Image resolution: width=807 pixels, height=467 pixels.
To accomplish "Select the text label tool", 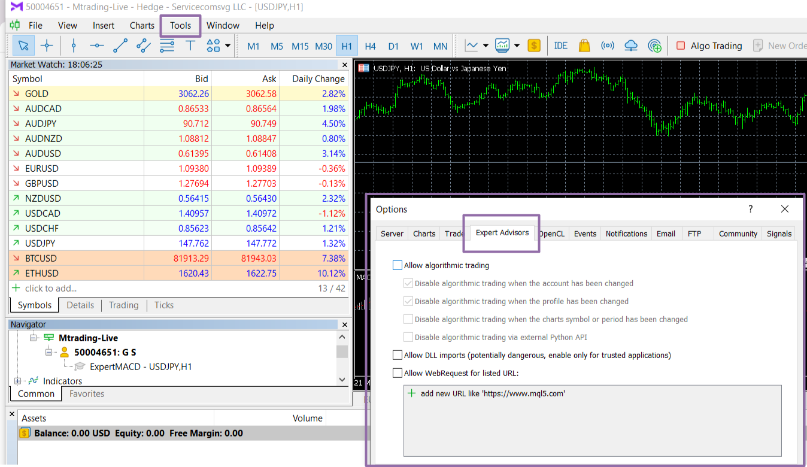I will pos(190,46).
